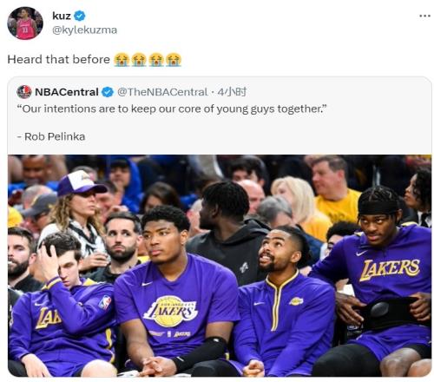434x382 pixels.
Task: Click the 4小时 timestamp on quoted tweet
Action: click(x=232, y=92)
